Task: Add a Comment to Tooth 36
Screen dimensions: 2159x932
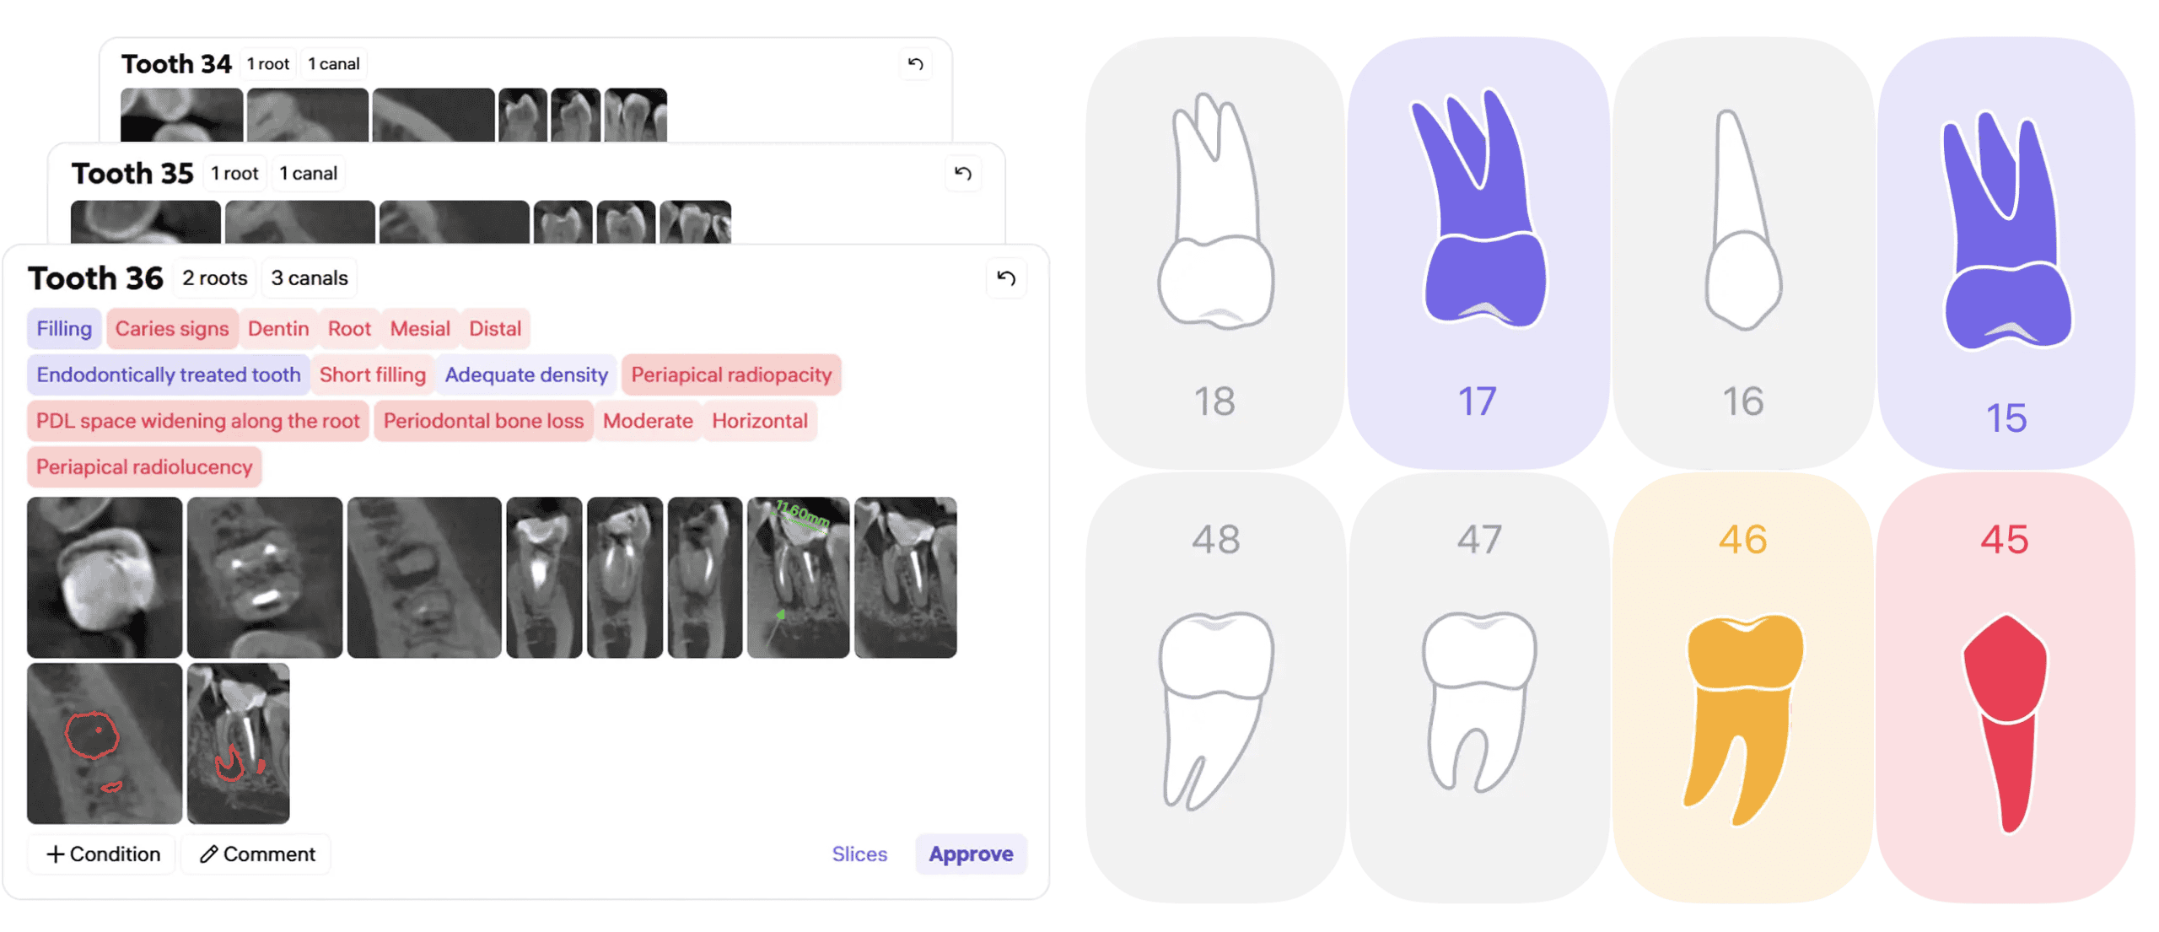Action: coord(256,854)
